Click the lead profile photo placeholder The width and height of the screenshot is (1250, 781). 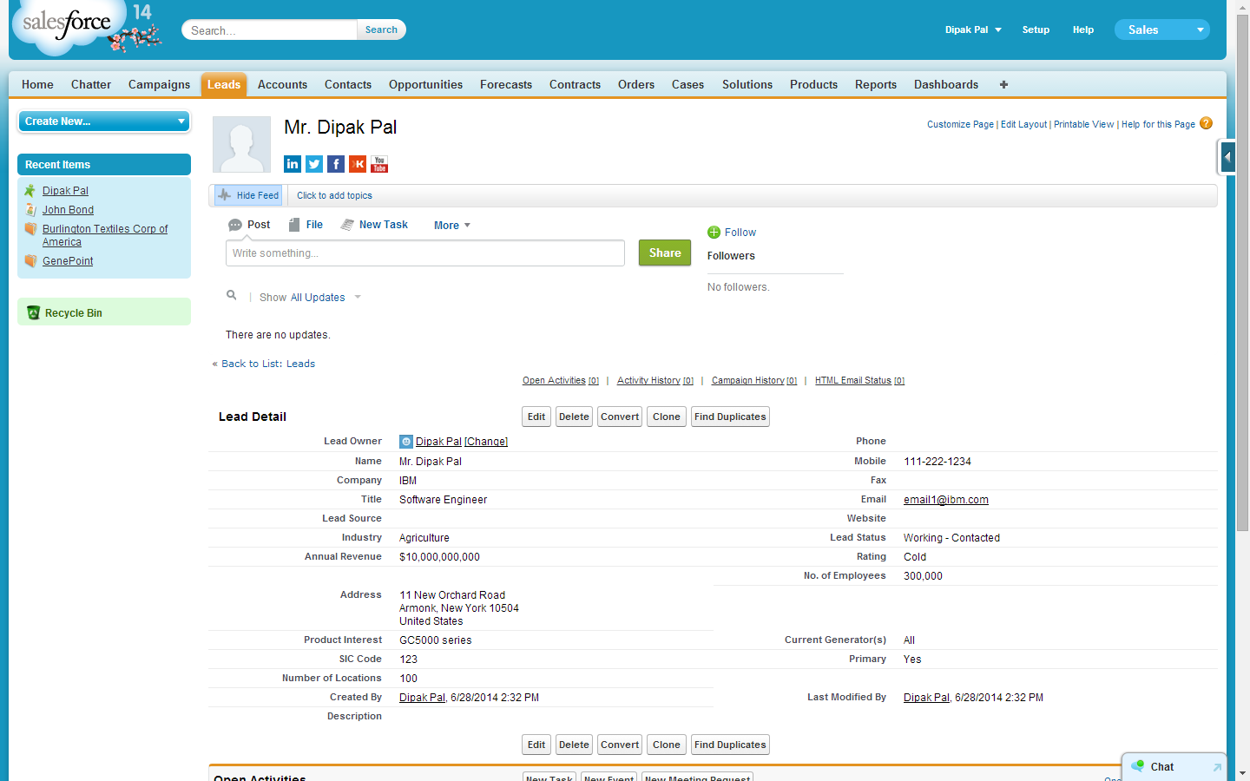point(241,144)
